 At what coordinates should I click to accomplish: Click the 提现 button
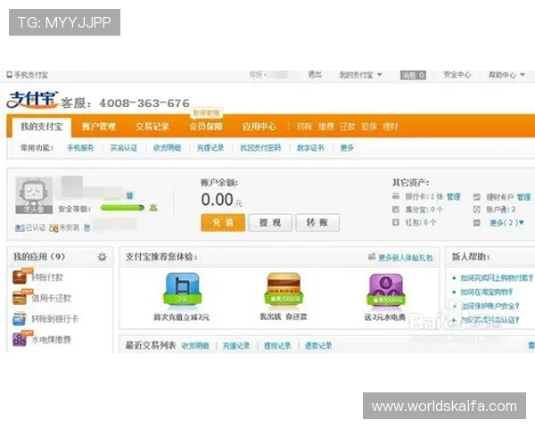point(270,223)
